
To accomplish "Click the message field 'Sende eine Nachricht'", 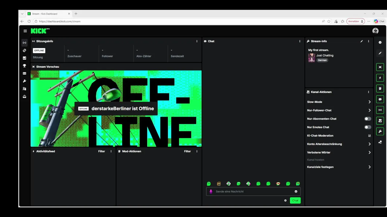I will tap(253, 191).
